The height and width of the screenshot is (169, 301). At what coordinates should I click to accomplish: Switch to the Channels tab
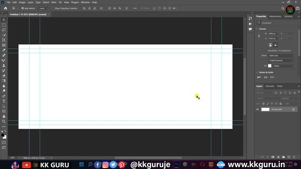[x=269, y=86]
